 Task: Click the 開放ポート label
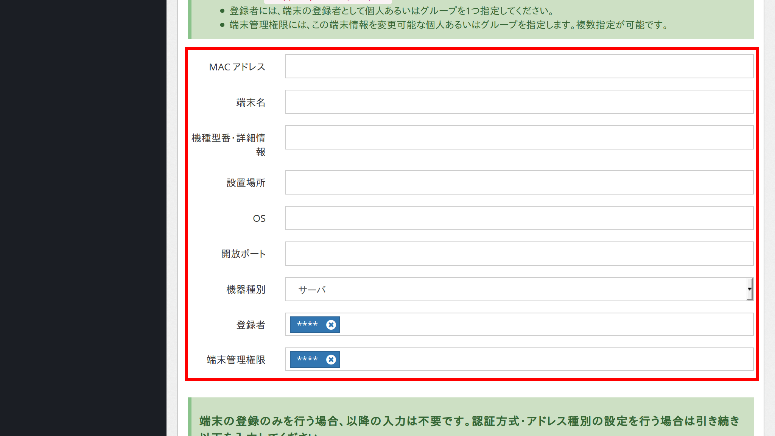(x=243, y=254)
